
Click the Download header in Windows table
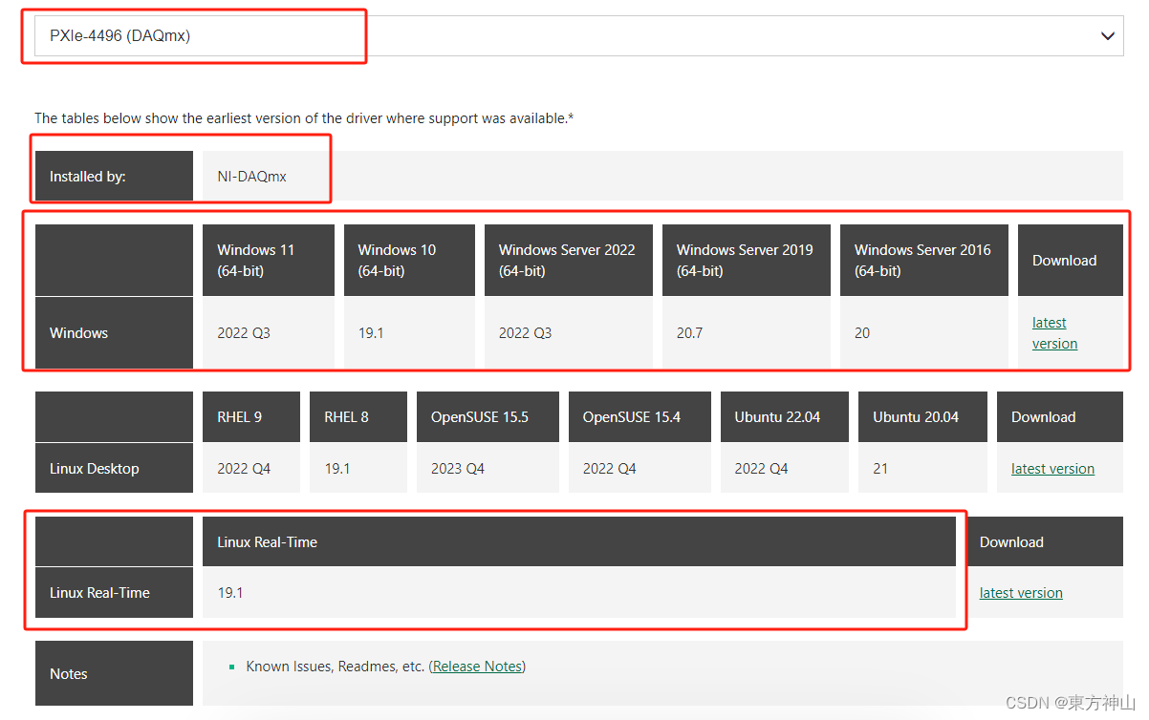pos(1071,261)
